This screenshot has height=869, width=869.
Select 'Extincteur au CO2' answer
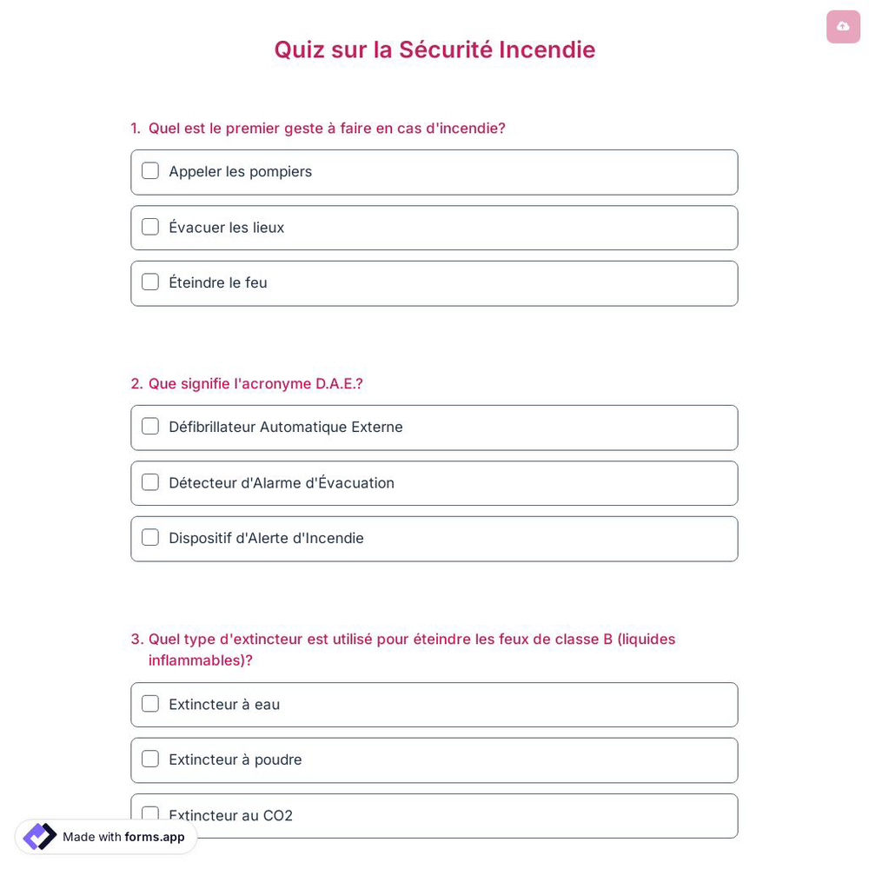[149, 815]
